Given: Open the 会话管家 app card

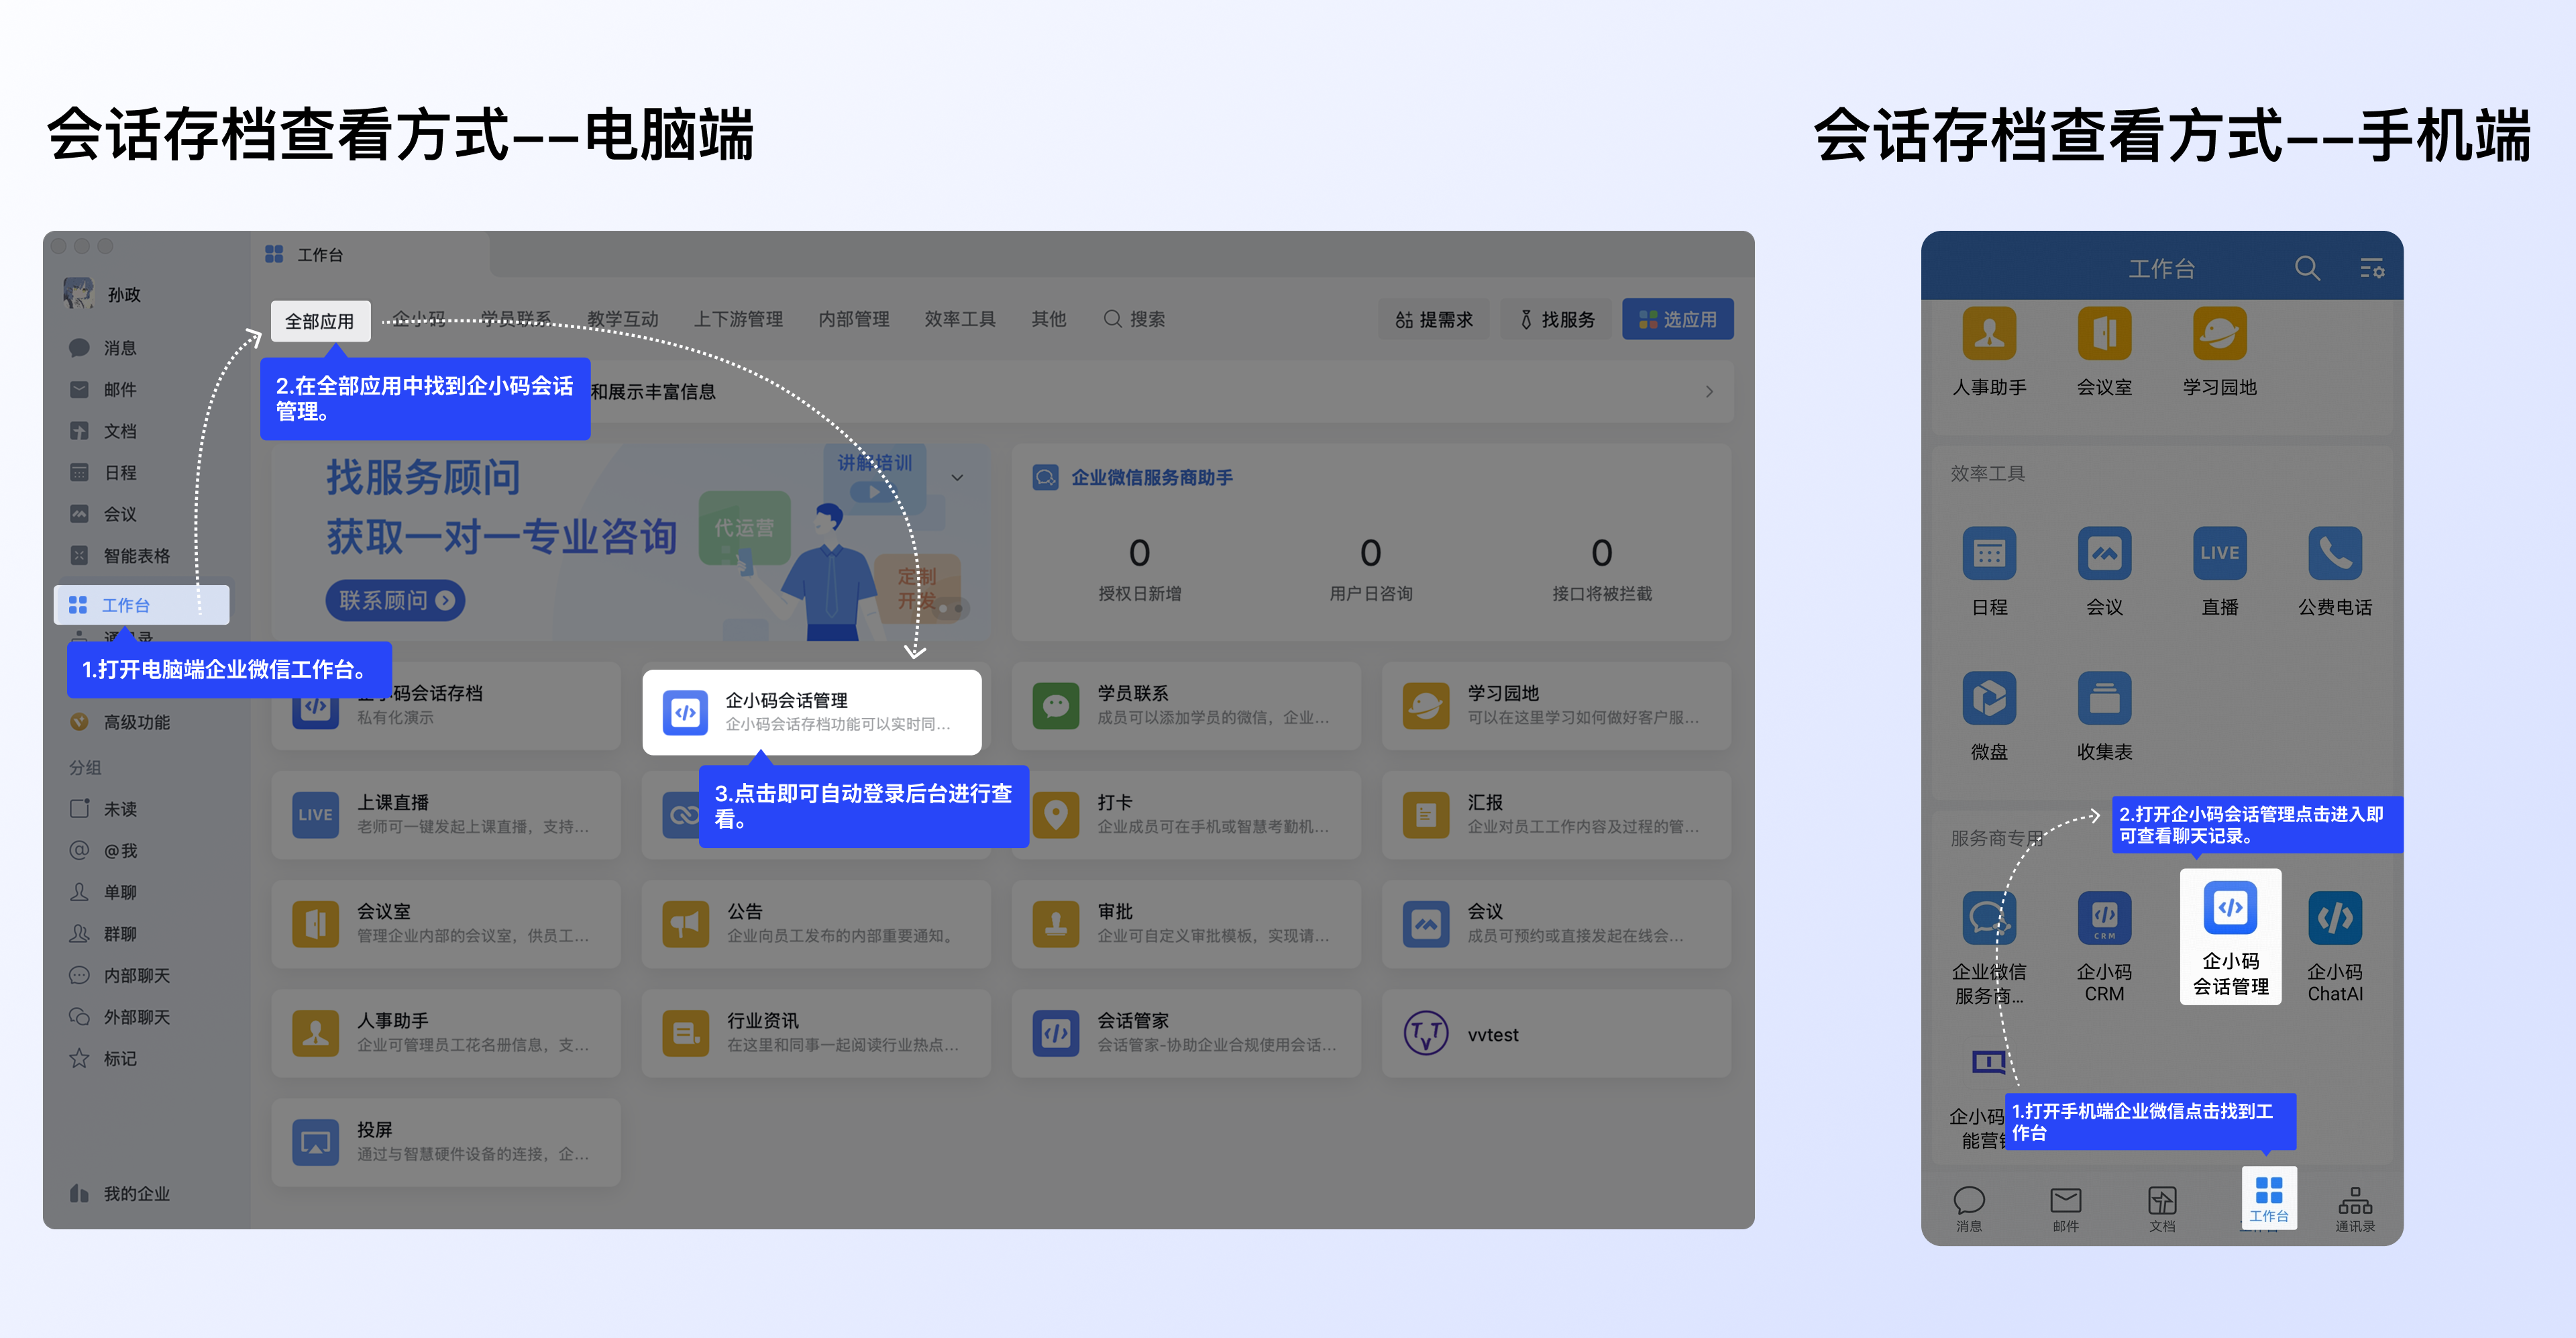Looking at the screenshot, I should click(1185, 1032).
